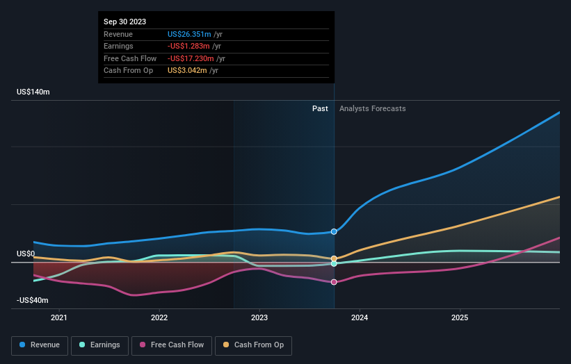Toggle the Earnings legend button
The width and height of the screenshot is (571, 364).
pos(99,345)
